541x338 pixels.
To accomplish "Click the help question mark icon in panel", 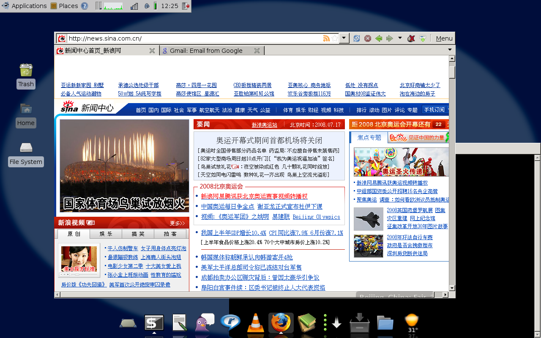I will click(85, 6).
